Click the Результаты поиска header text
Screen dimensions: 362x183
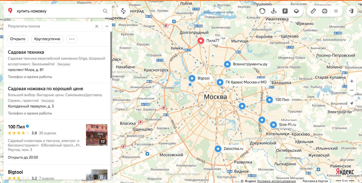point(24,26)
